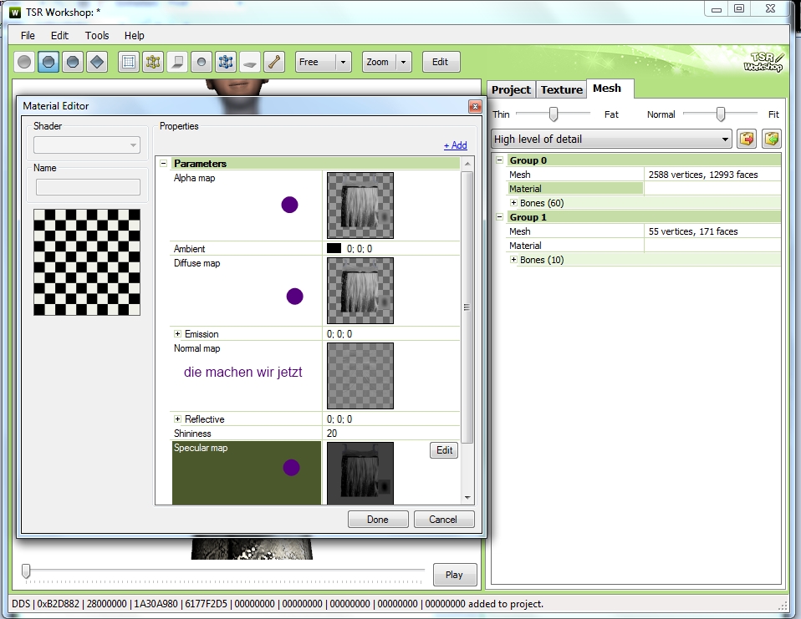Click the blue wireframe cube icon

click(225, 62)
